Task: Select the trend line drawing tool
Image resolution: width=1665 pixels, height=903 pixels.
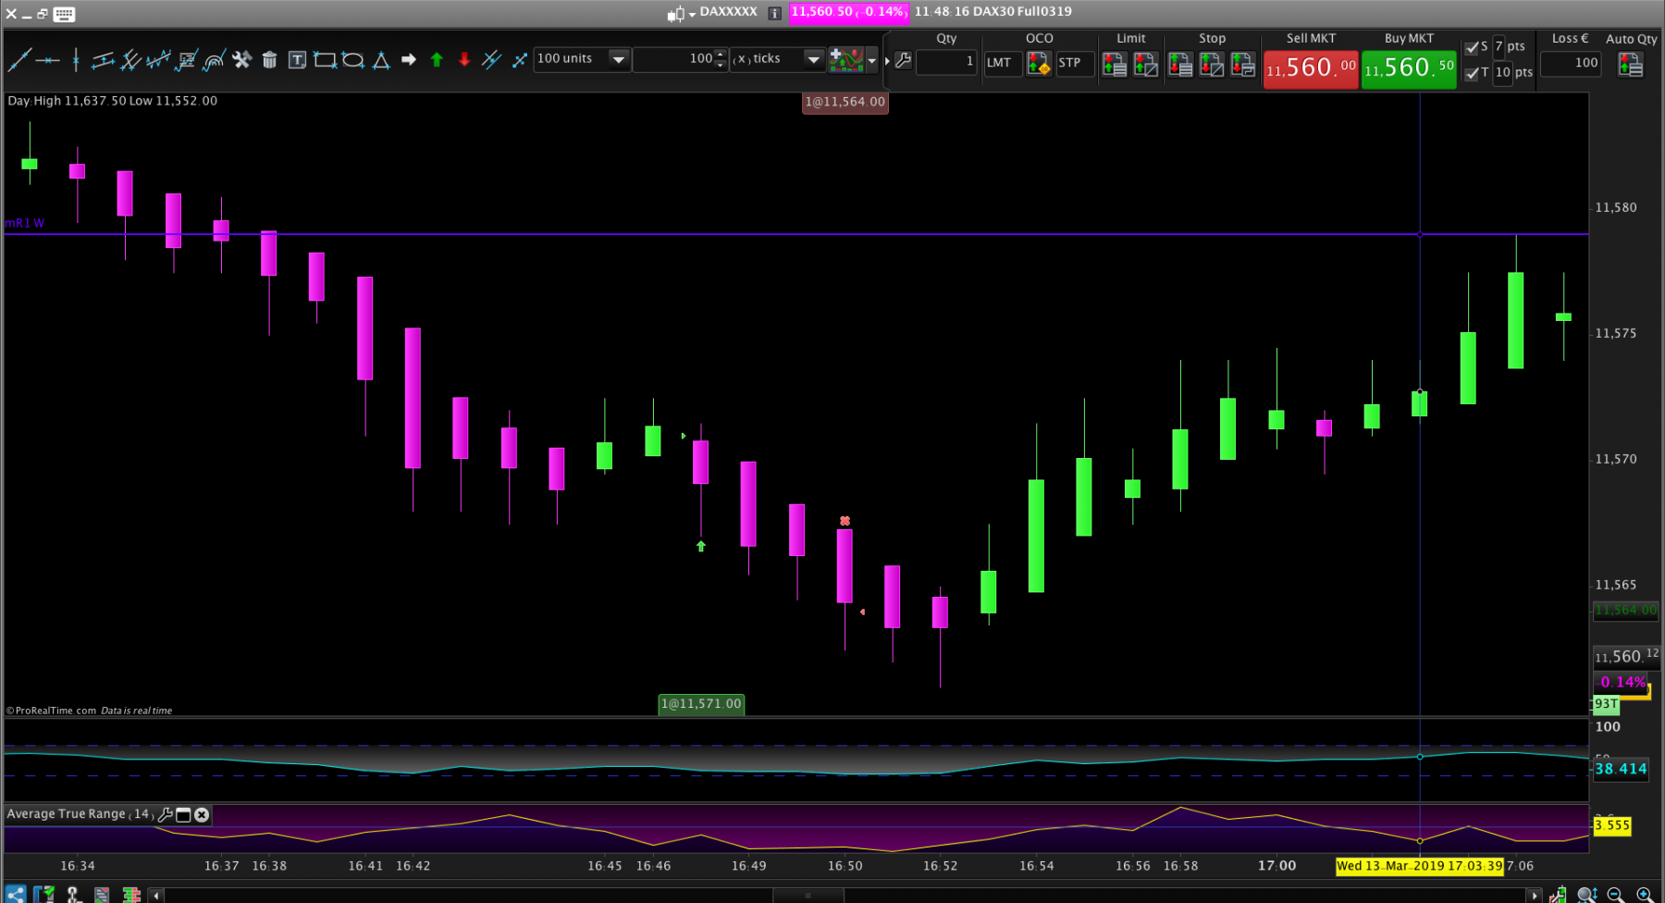Action: [19, 60]
